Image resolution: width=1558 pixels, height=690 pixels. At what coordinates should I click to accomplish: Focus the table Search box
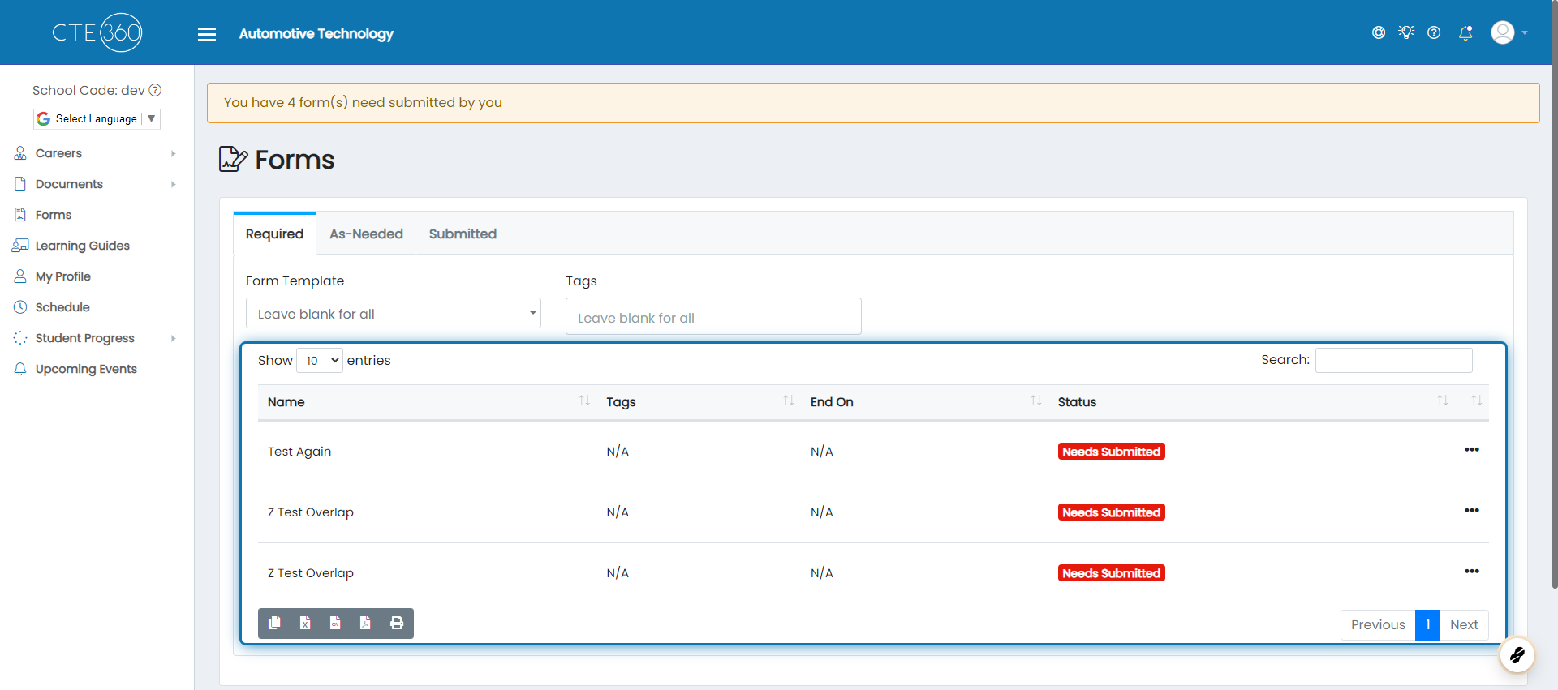pos(1393,360)
